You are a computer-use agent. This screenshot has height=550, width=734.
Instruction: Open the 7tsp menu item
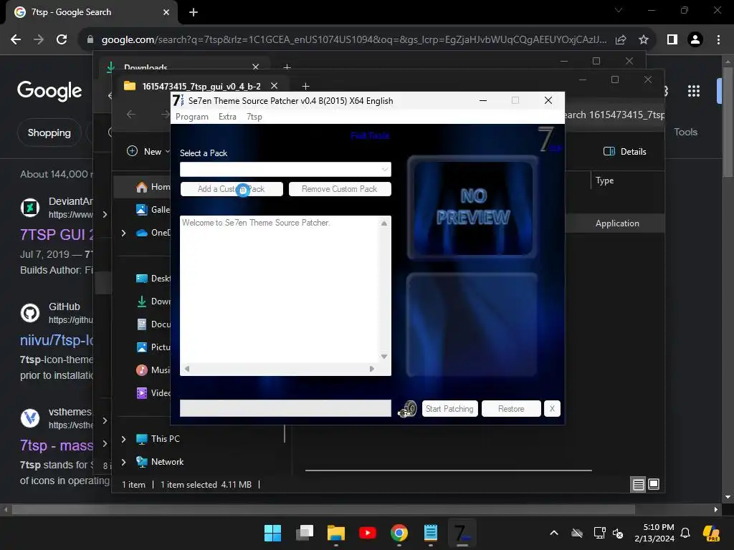254,117
